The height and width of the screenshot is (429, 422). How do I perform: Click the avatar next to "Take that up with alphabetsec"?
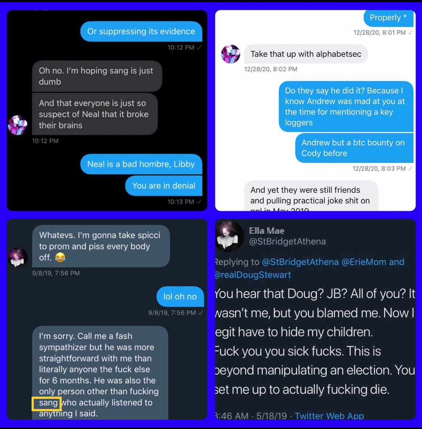230,54
